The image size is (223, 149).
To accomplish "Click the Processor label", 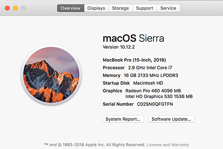I will [x=114, y=68].
